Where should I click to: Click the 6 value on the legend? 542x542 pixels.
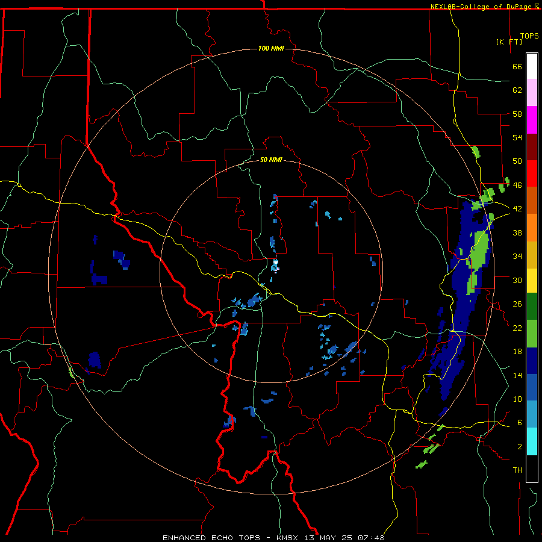520,423
